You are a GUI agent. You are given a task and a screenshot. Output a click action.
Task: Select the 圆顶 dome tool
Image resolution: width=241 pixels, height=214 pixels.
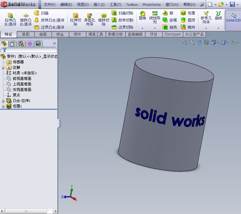pos(188,20)
